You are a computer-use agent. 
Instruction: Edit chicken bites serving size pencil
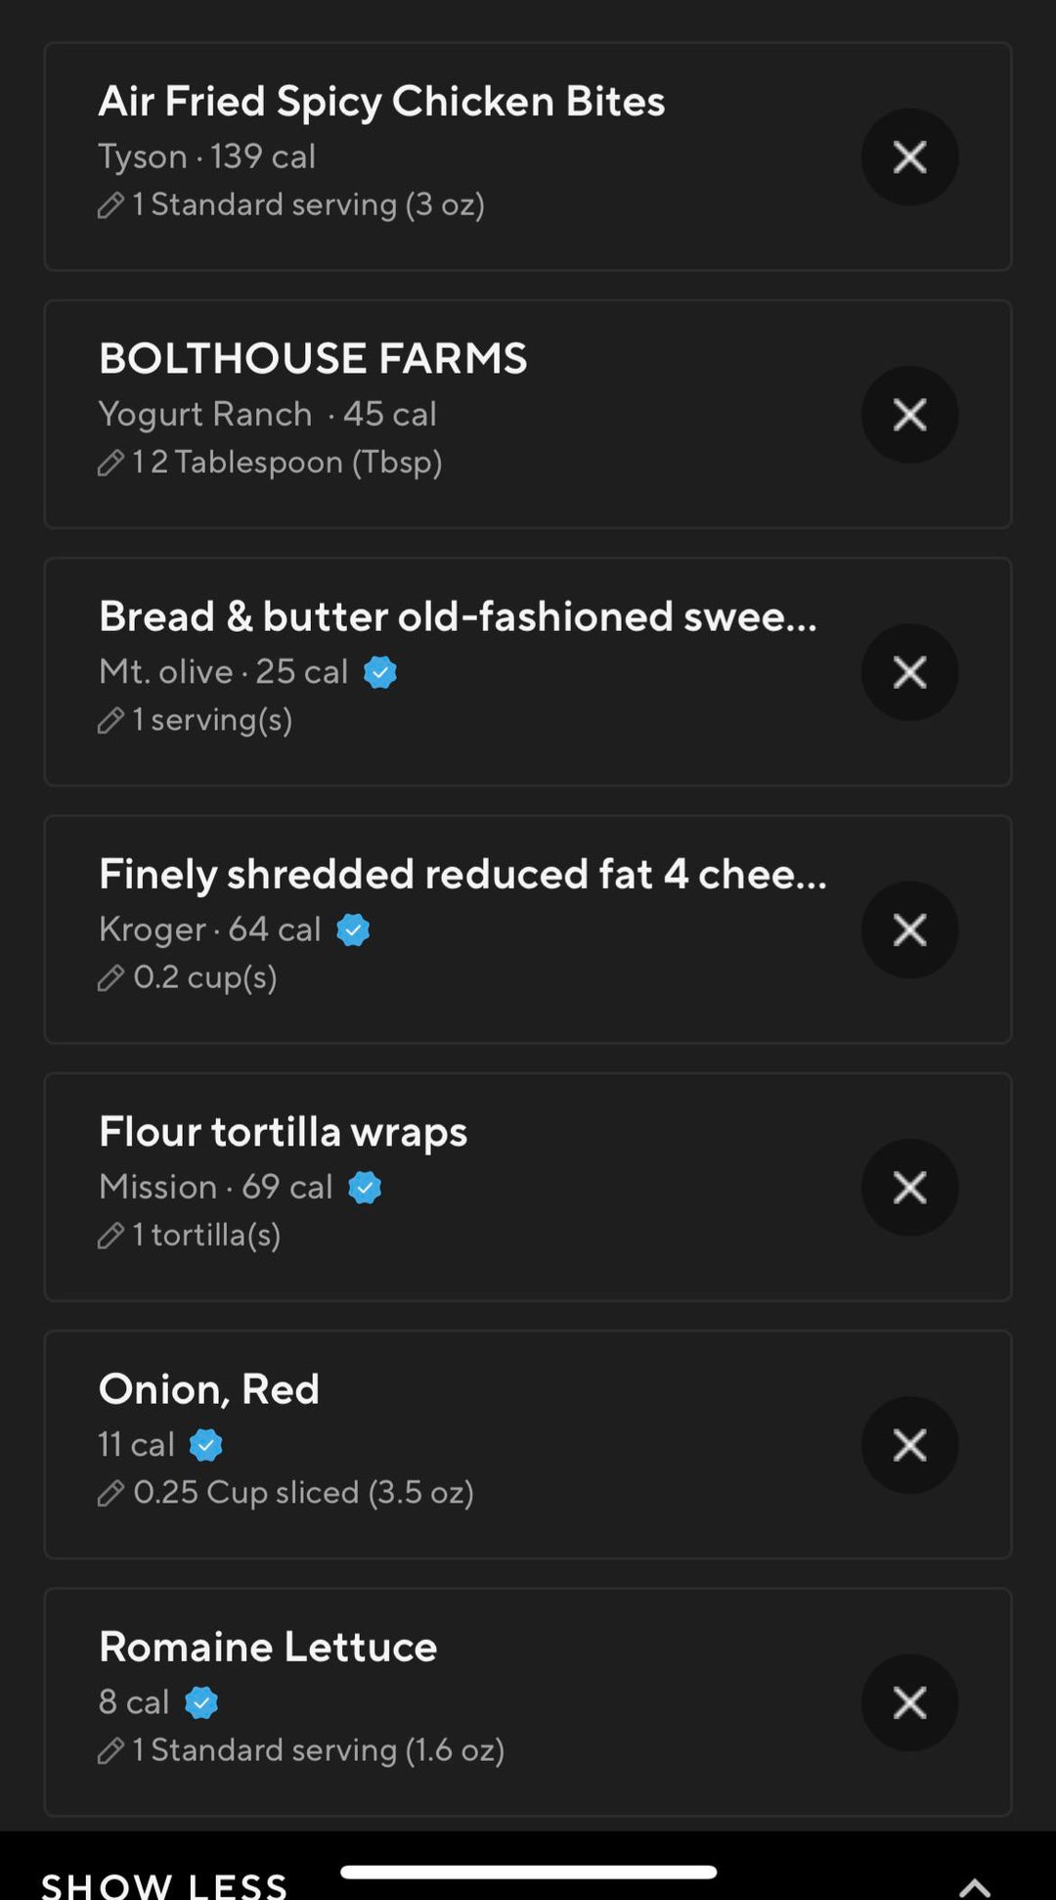click(111, 205)
